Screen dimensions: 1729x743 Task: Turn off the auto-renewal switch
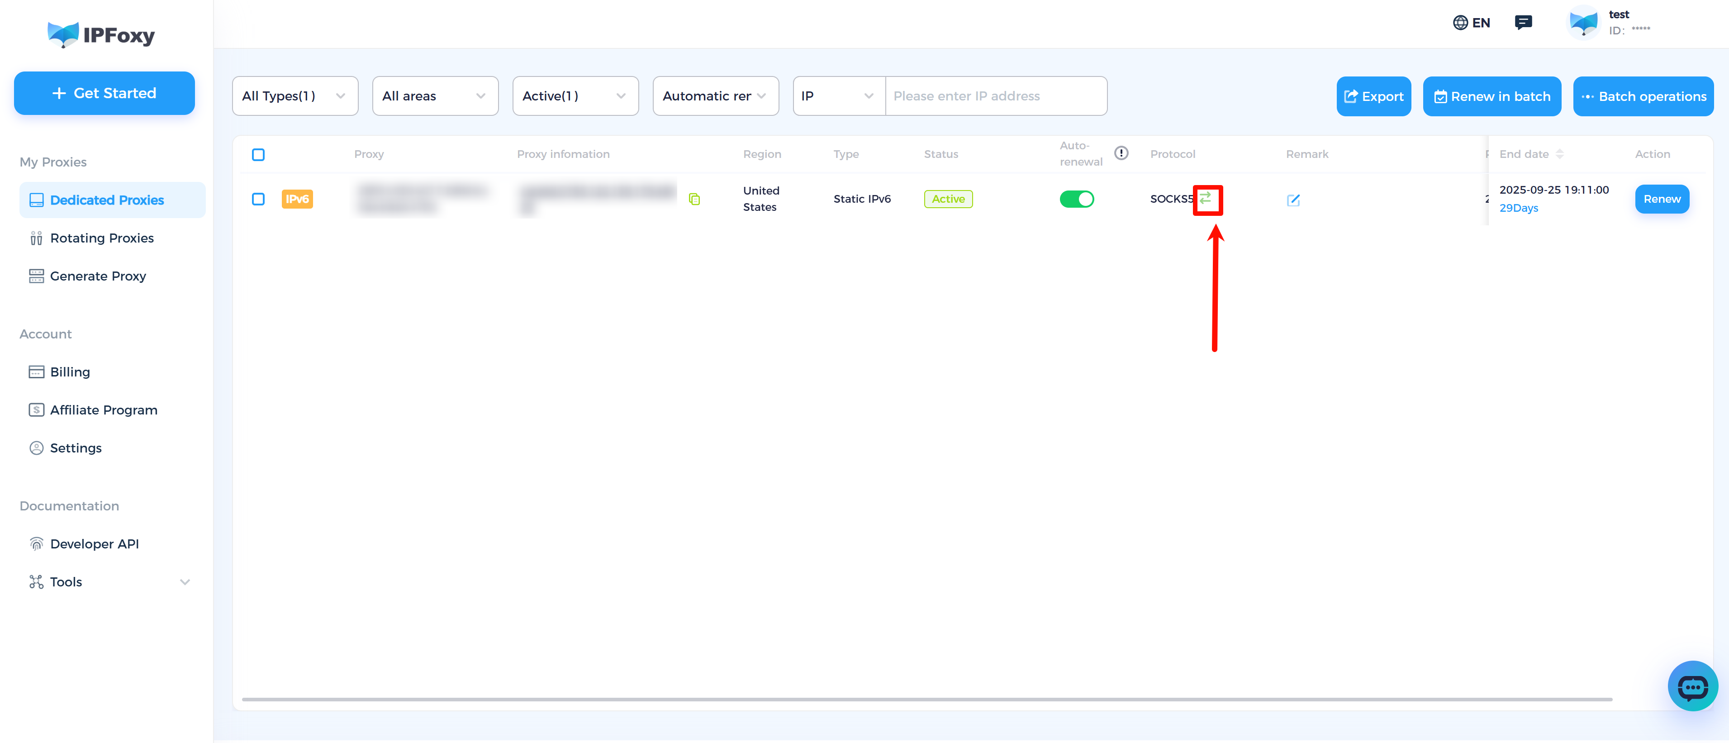(1077, 200)
